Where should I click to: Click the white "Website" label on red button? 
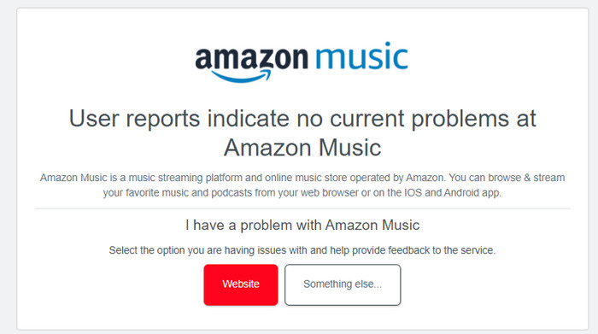(241, 284)
